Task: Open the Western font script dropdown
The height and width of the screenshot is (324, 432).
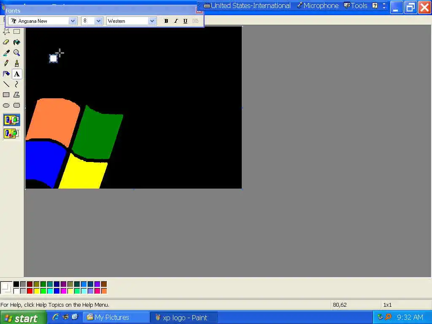Action: pyautogui.click(x=152, y=21)
